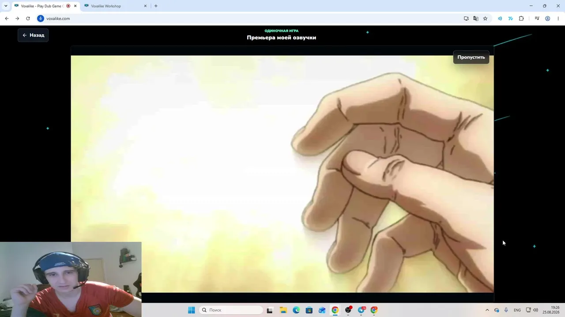Close the Voxalike Workshop tab
Viewport: 565px width, 317px height.
pyautogui.click(x=145, y=6)
